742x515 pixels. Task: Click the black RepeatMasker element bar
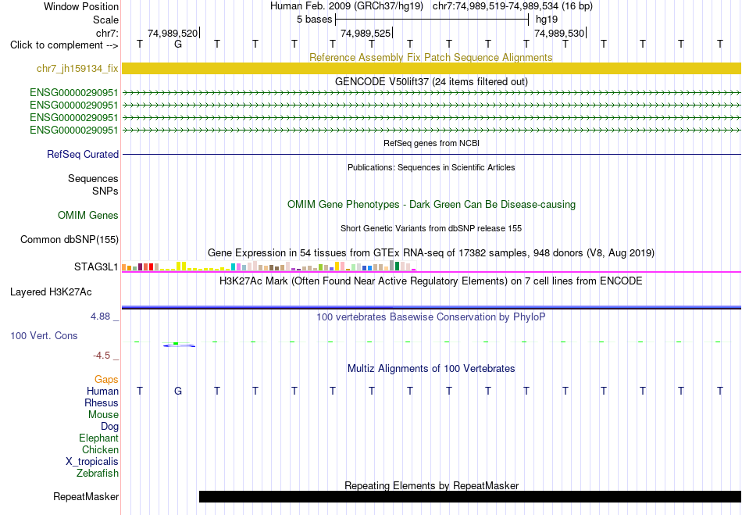tap(470, 496)
